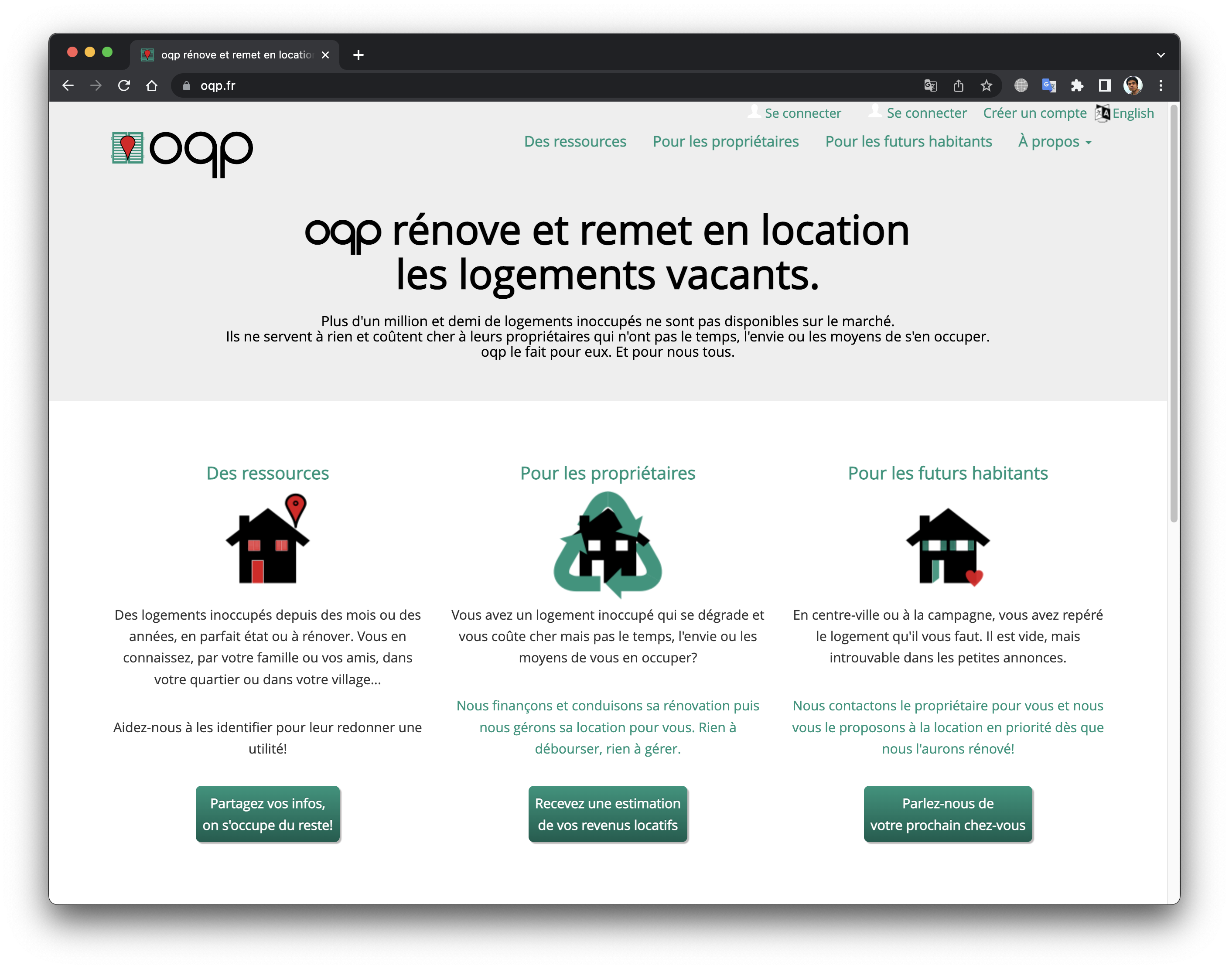This screenshot has height=969, width=1229.
Task: Click the share page icon
Action: 958,85
